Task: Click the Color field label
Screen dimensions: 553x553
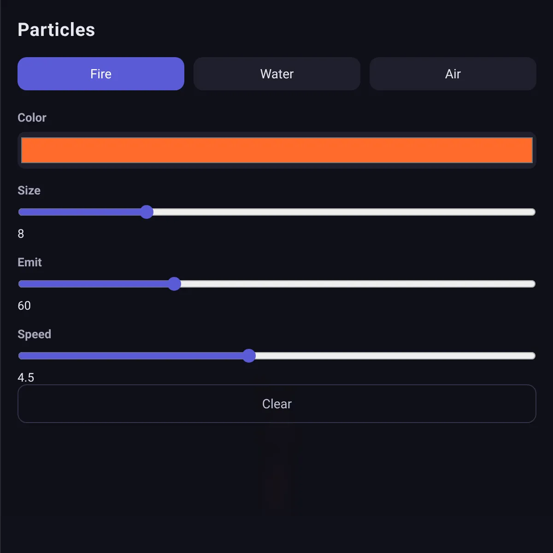Action: point(32,118)
